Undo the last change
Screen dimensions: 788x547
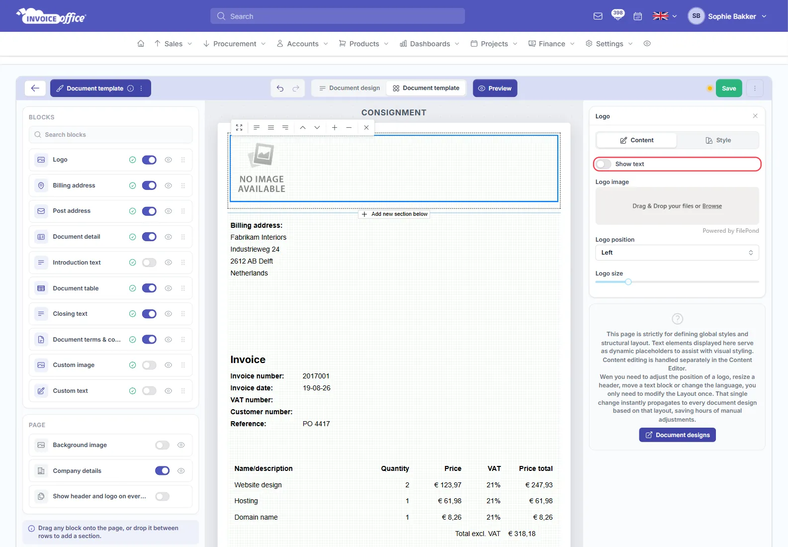tap(280, 88)
